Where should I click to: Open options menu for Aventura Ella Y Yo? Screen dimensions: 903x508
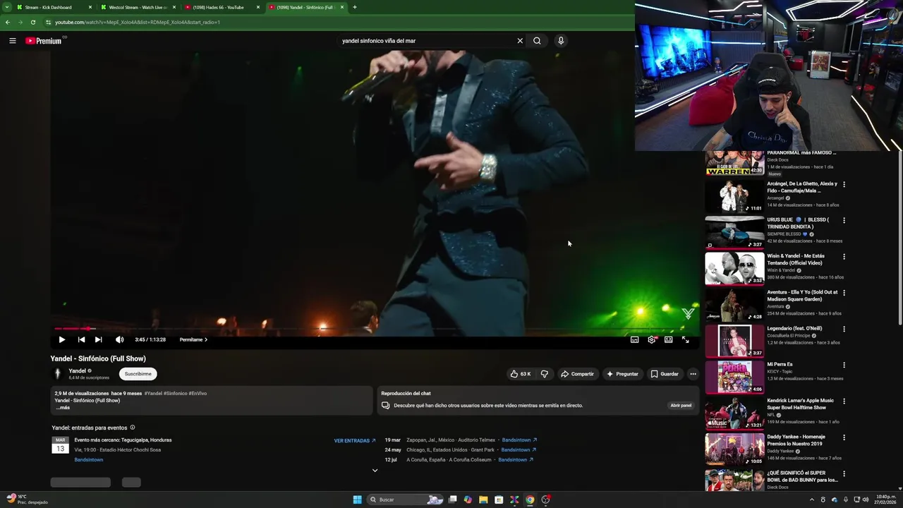pos(844,293)
